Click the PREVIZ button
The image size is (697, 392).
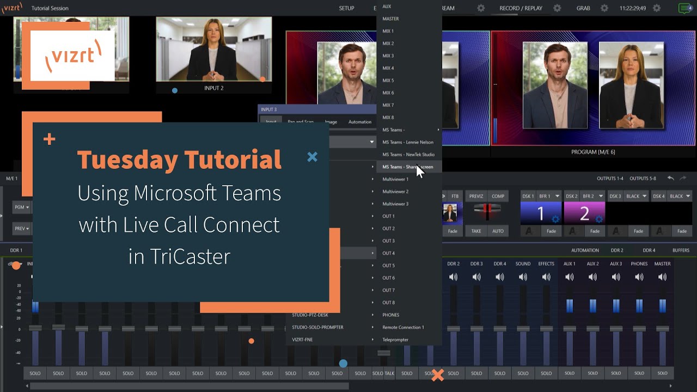coord(476,196)
